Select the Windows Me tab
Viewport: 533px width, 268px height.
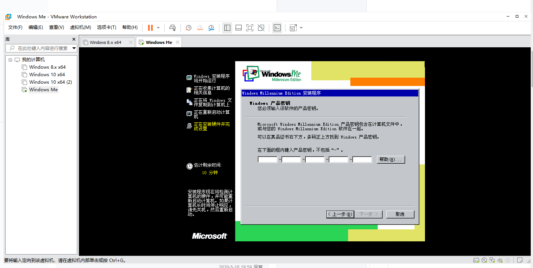159,42
